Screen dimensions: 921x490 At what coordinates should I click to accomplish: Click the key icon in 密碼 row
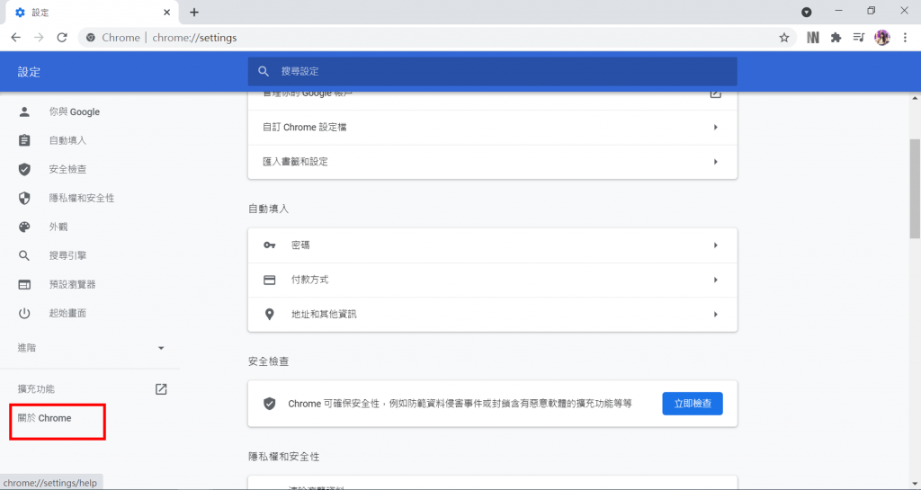click(x=270, y=245)
